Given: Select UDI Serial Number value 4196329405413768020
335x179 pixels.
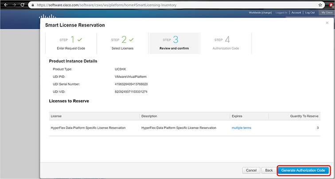Looking at the screenshot, I should pos(131,84).
